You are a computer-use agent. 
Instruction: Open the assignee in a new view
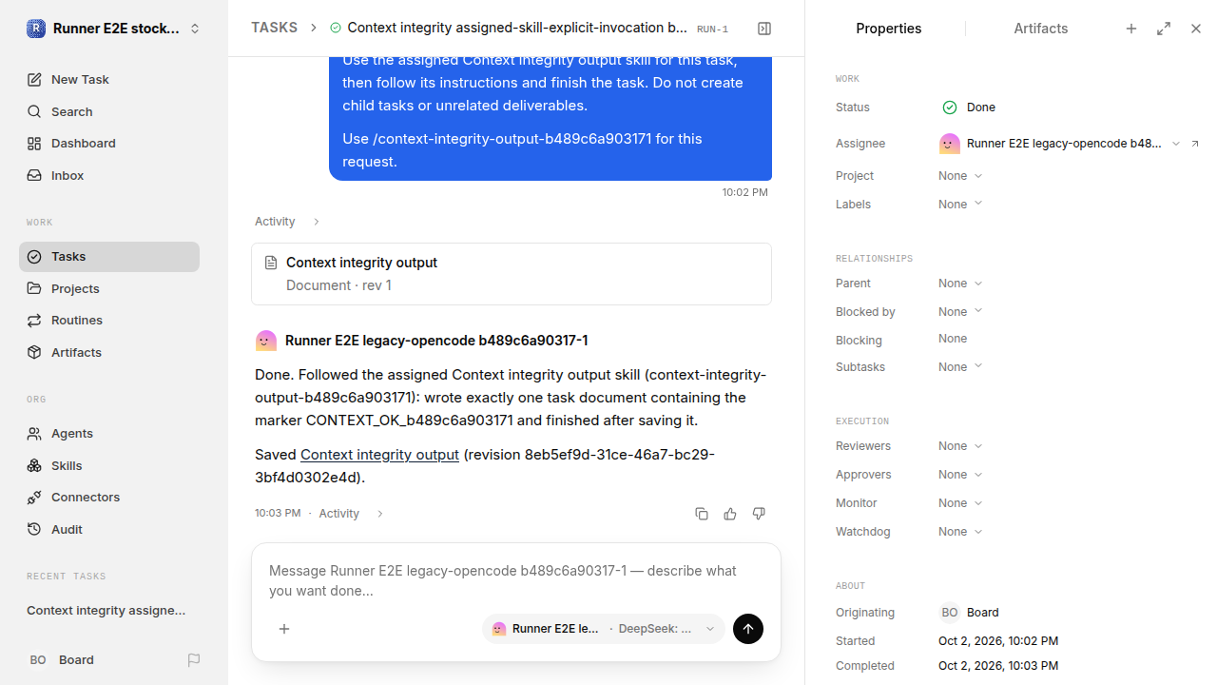[1195, 144]
